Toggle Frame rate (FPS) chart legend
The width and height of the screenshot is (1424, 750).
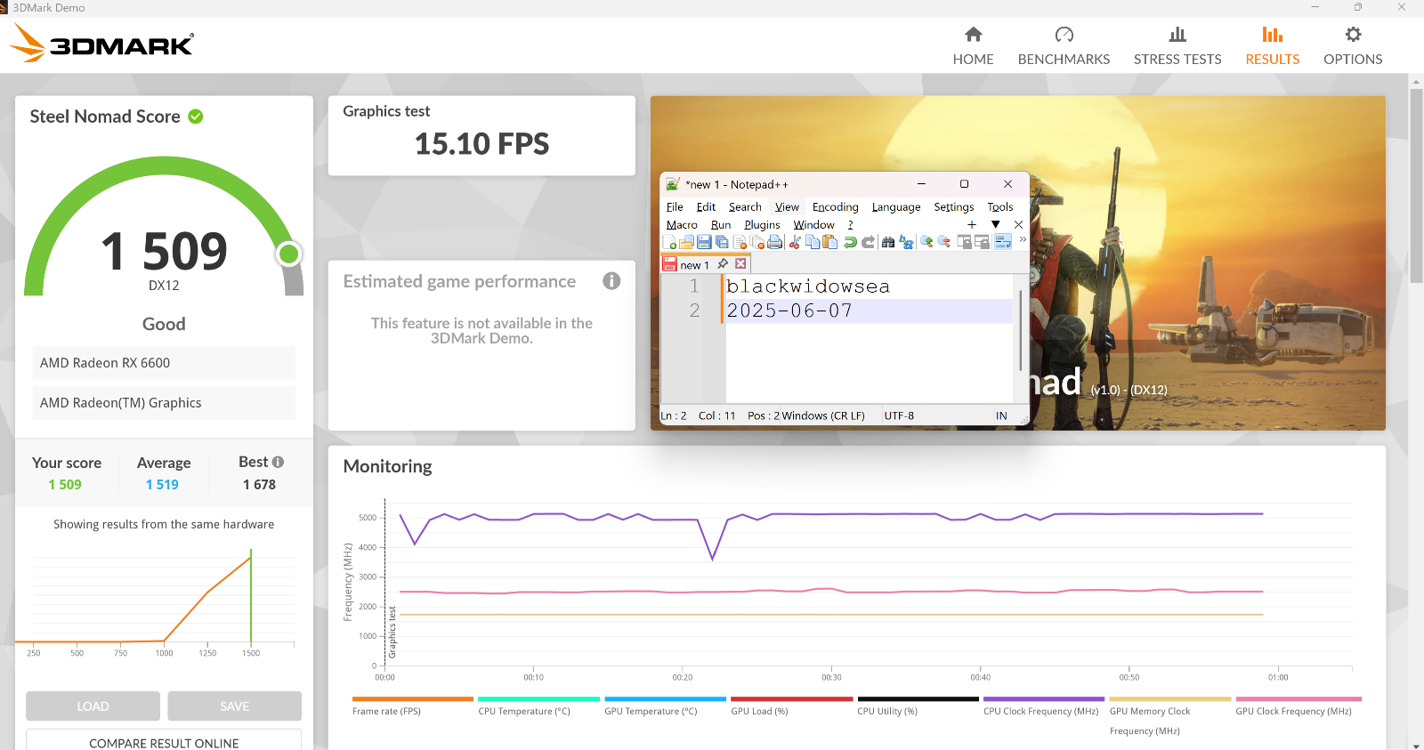[386, 711]
